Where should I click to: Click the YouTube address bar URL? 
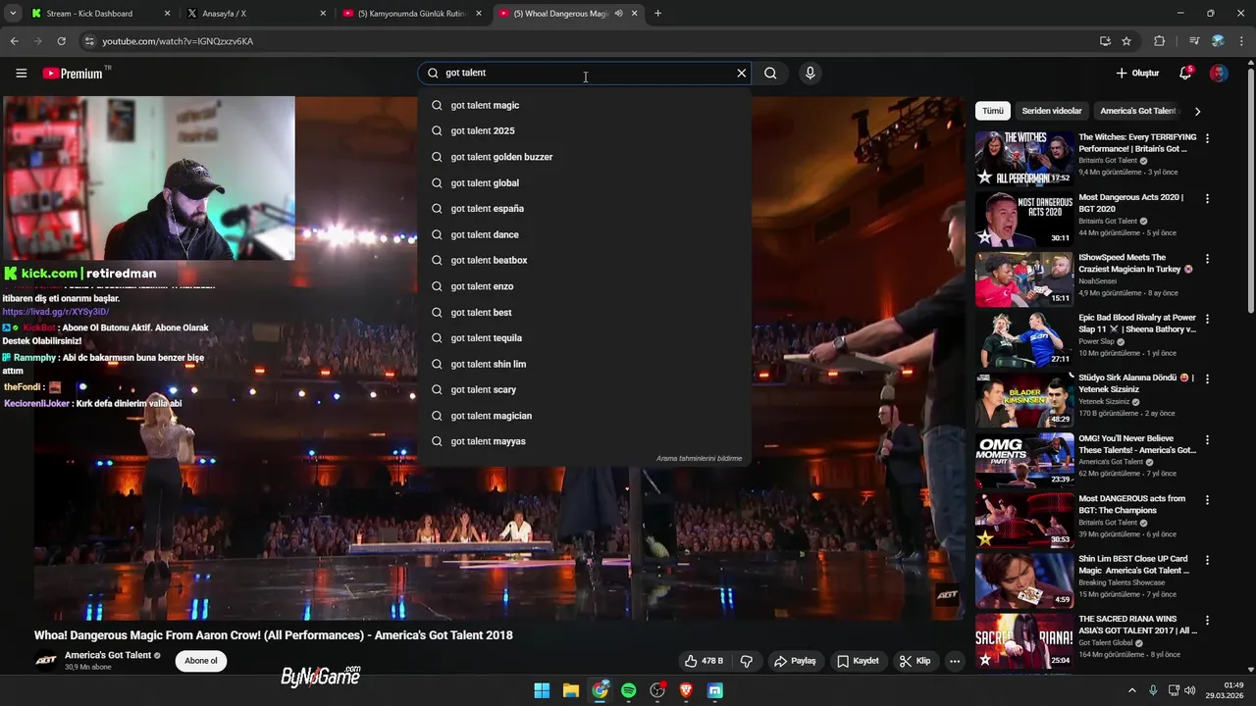[178, 41]
